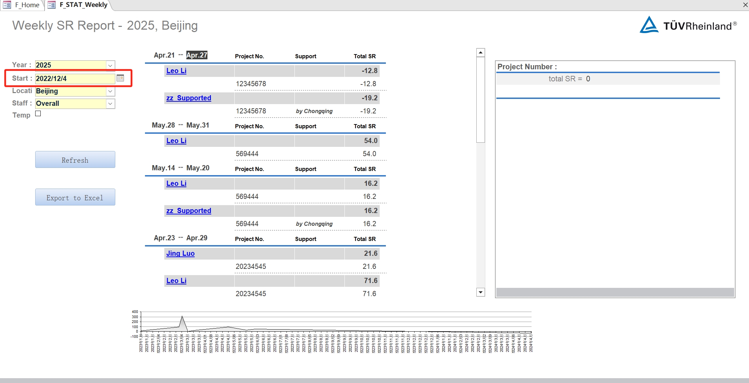
Task: Click the report list scroll down arrow
Action: 480,292
